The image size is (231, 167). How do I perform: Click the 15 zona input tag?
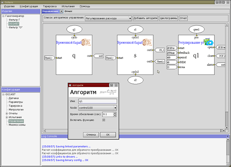click(x=172, y=67)
